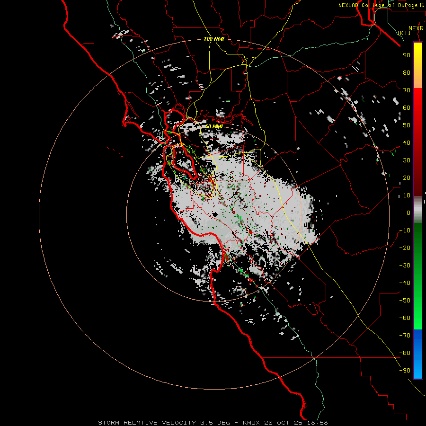Image resolution: width=426 pixels, height=426 pixels.
Task: Click the positive 50 scale value
Action: 407,125
